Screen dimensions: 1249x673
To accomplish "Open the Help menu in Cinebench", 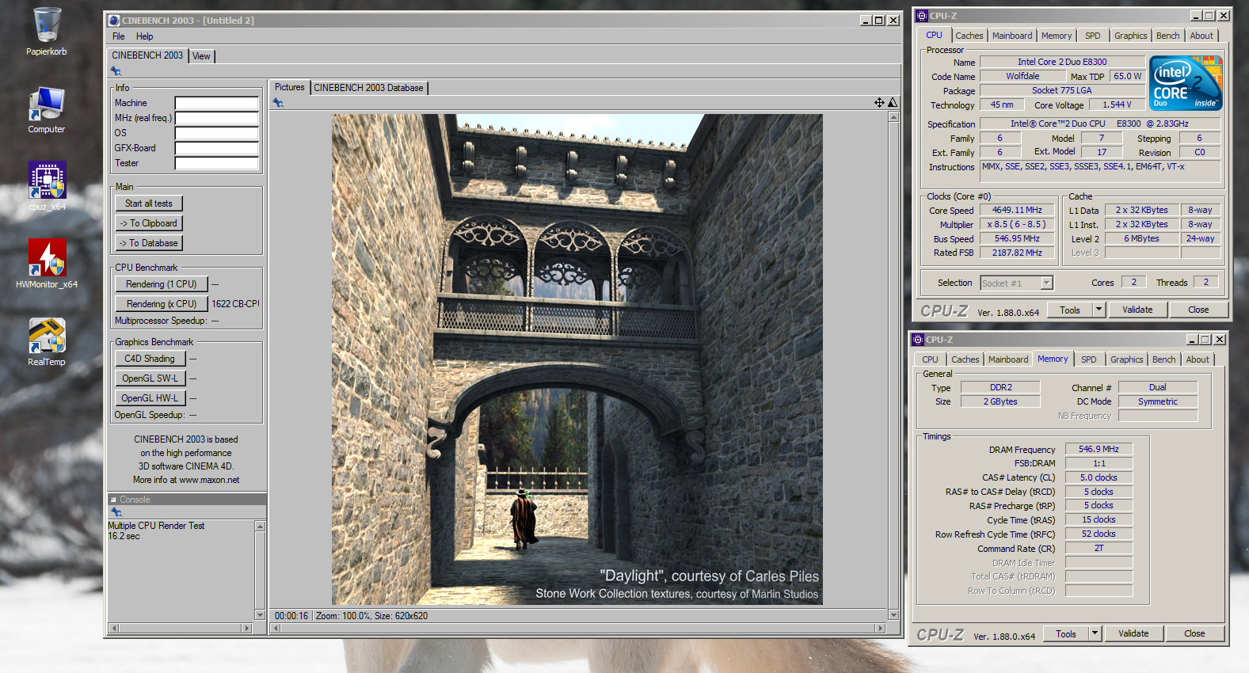I will [144, 36].
